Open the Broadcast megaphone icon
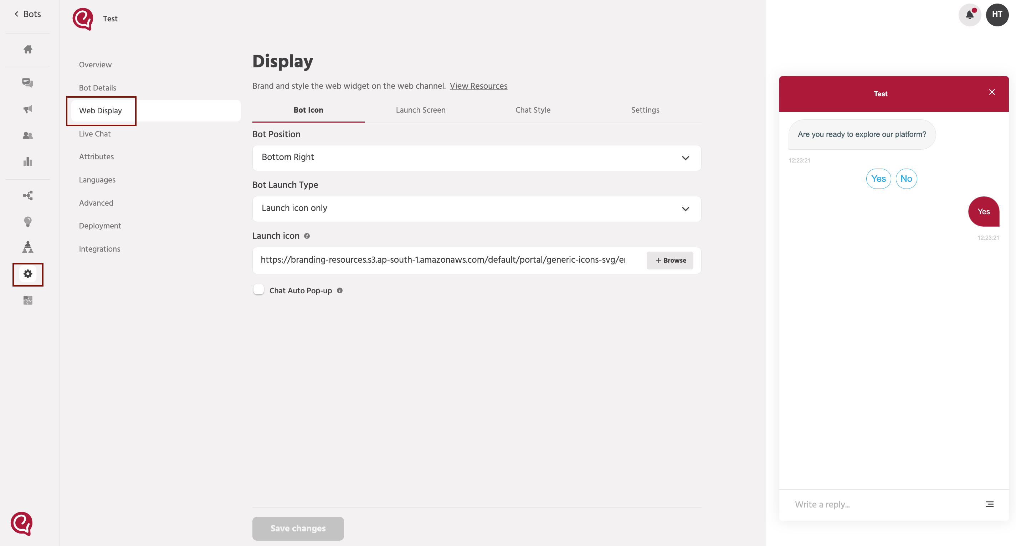Image resolution: width=1016 pixels, height=546 pixels. 27,109
